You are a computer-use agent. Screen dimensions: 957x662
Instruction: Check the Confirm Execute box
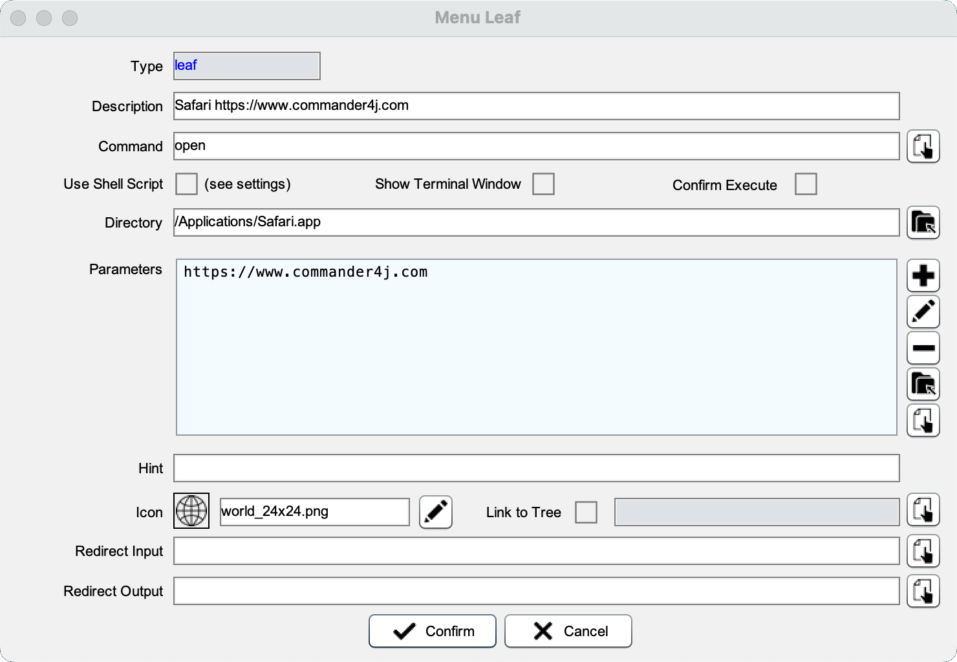coord(806,184)
